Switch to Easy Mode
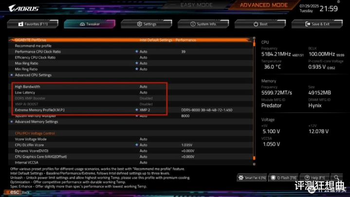Viewport: 350px width, 197px height. click(x=197, y=5)
